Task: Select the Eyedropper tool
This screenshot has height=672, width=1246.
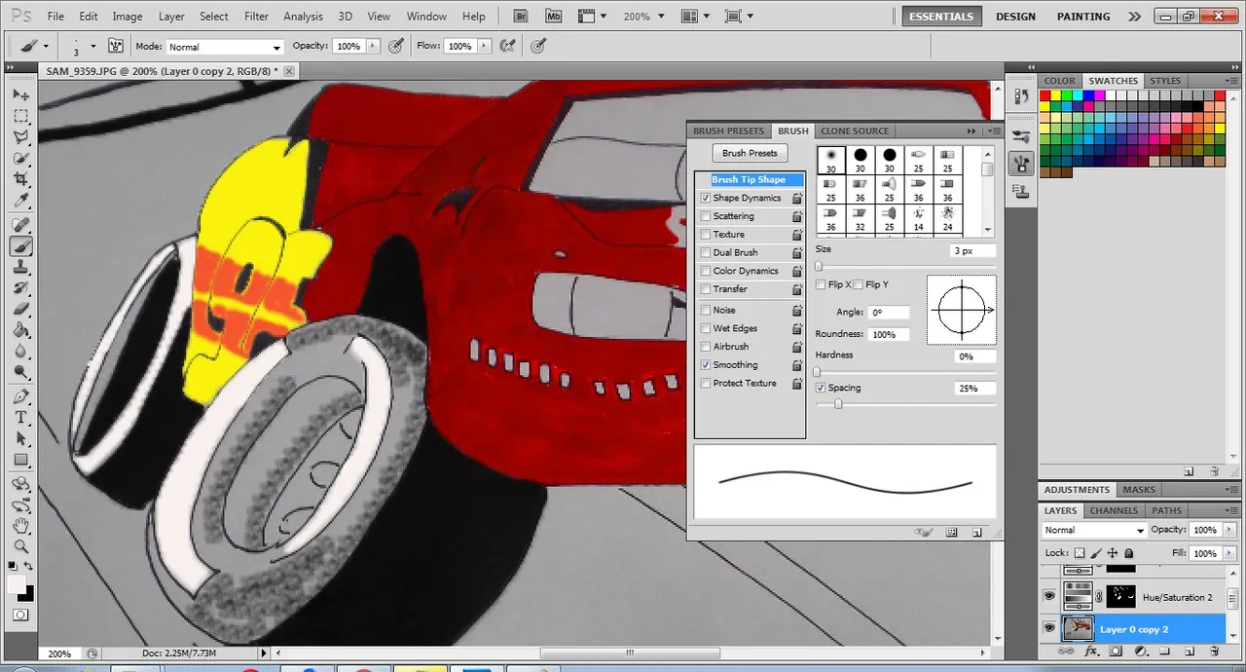Action: tap(20, 202)
